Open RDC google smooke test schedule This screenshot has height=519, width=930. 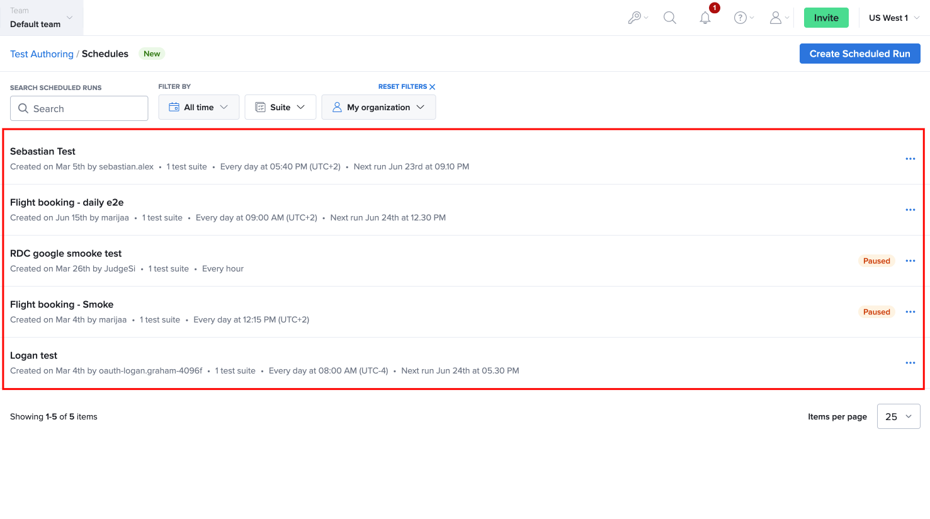66,253
